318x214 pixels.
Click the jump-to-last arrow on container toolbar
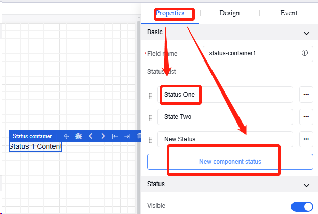pyautogui.click(x=127, y=136)
